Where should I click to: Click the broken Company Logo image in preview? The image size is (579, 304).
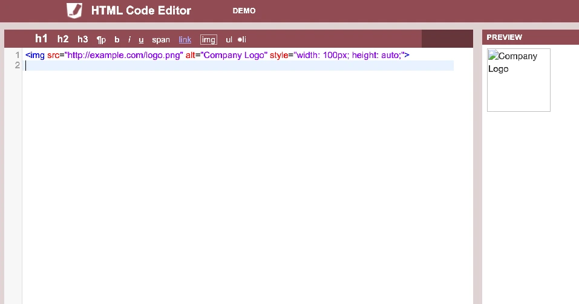click(x=518, y=80)
